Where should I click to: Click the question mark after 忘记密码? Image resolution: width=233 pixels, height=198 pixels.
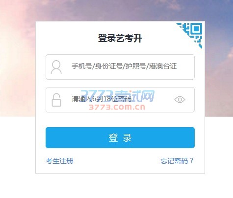click(191, 161)
